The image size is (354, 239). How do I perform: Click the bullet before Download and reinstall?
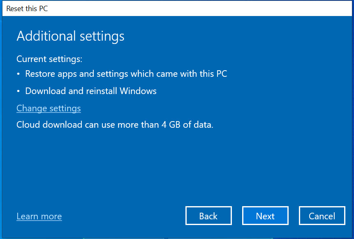tap(18, 91)
